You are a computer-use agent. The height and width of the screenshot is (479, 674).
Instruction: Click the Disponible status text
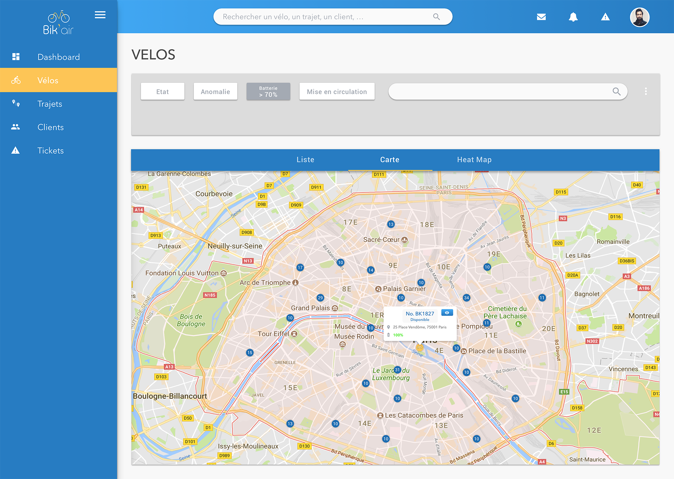pyautogui.click(x=420, y=320)
